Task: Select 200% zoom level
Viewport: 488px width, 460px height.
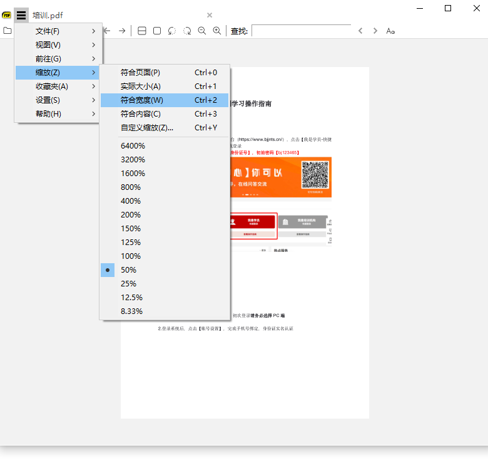Action: point(131,214)
